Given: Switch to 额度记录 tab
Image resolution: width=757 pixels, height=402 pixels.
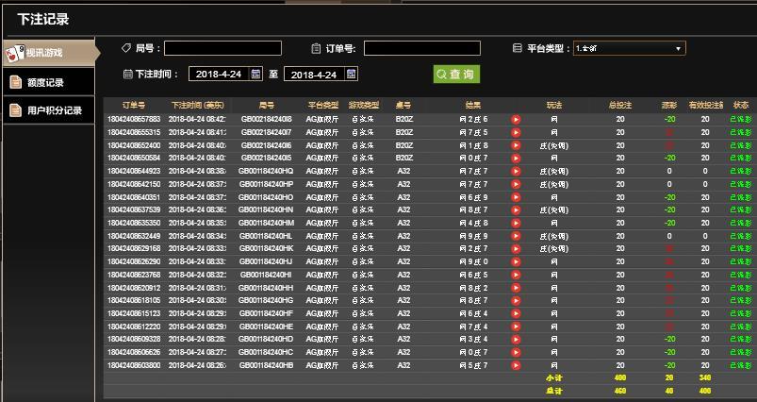Looking at the screenshot, I should tap(48, 82).
